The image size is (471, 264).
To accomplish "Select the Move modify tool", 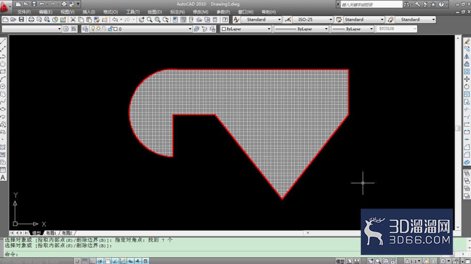I will coord(467,79).
